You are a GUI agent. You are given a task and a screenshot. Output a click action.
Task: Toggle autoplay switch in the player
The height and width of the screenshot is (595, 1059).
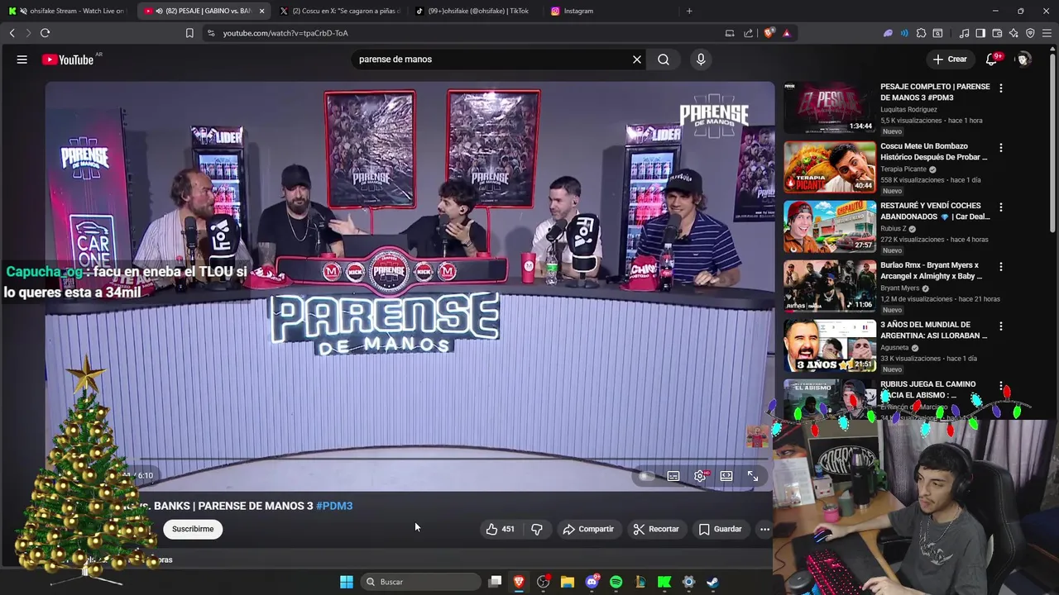click(646, 476)
